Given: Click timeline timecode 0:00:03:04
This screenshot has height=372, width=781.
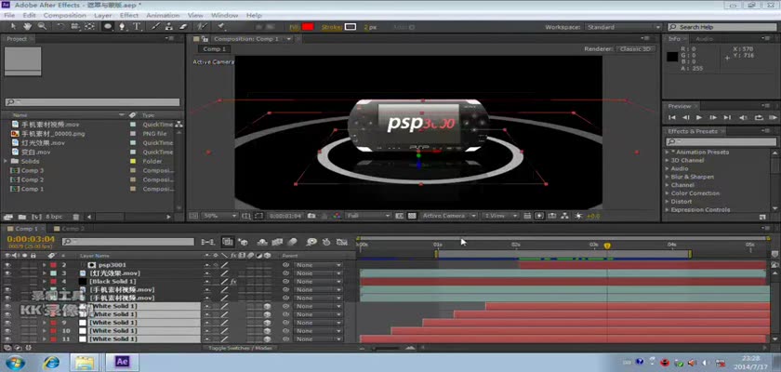Looking at the screenshot, I should 31,238.
